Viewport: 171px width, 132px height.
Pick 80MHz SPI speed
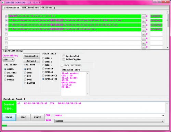coord(5,80)
